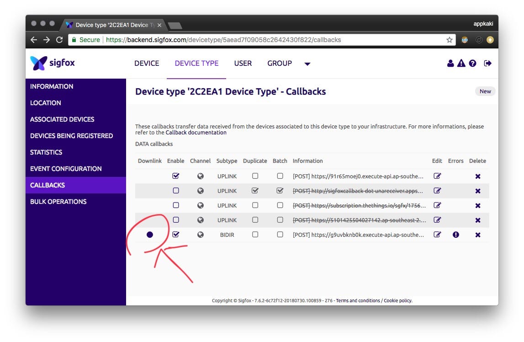This screenshot has width=524, height=342.
Task: Edit the 5101425504027142 callback
Action: tap(437, 220)
